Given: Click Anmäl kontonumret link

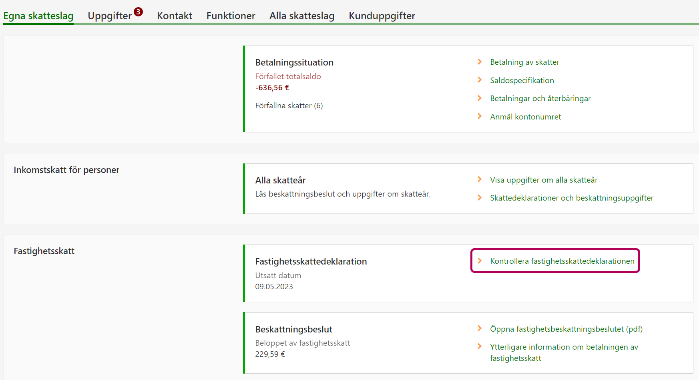Looking at the screenshot, I should click(x=525, y=117).
